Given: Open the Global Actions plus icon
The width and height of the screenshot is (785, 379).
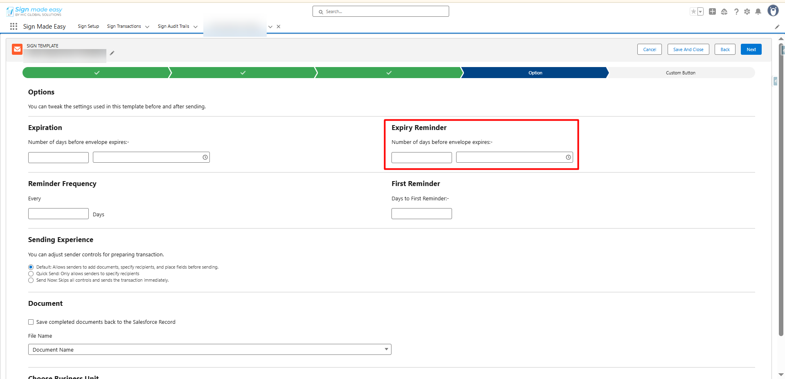Looking at the screenshot, I should coord(712,12).
